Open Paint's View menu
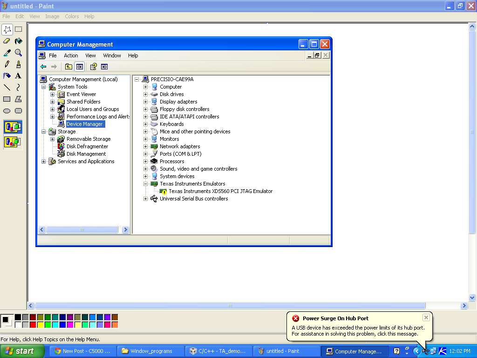477x358 pixels. 34,16
